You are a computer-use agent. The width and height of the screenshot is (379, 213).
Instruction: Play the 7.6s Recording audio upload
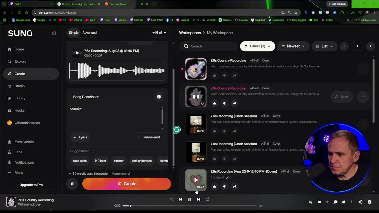click(x=77, y=53)
